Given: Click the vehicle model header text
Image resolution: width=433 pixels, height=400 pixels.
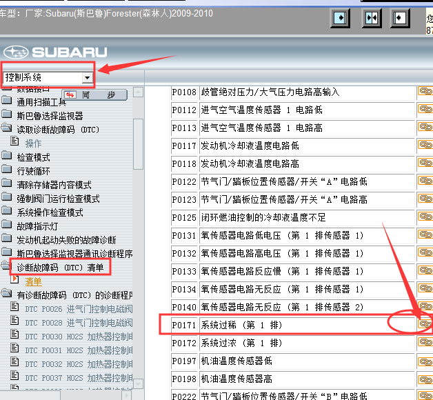Looking at the screenshot, I should click(106, 13).
